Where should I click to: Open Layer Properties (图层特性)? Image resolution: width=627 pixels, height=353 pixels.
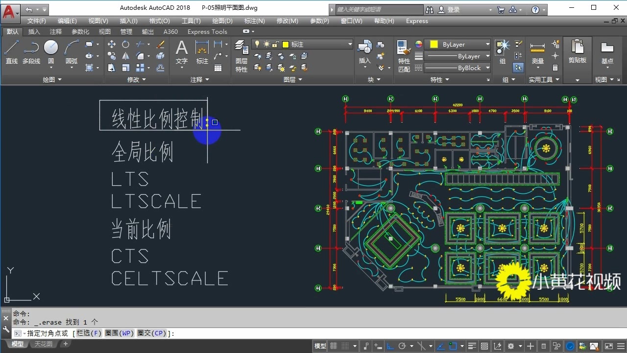[241, 56]
